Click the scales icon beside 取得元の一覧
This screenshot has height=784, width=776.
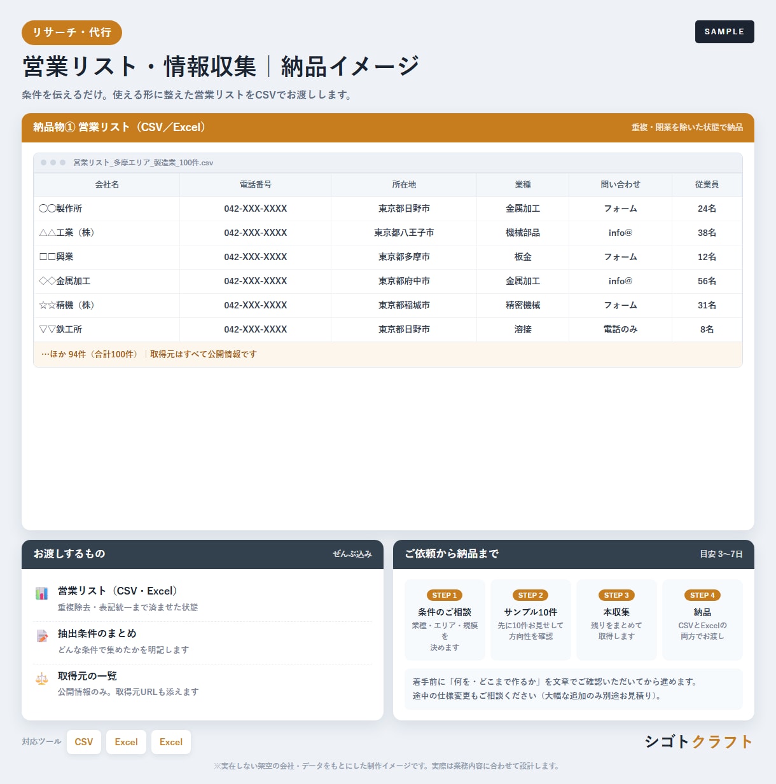(x=42, y=678)
